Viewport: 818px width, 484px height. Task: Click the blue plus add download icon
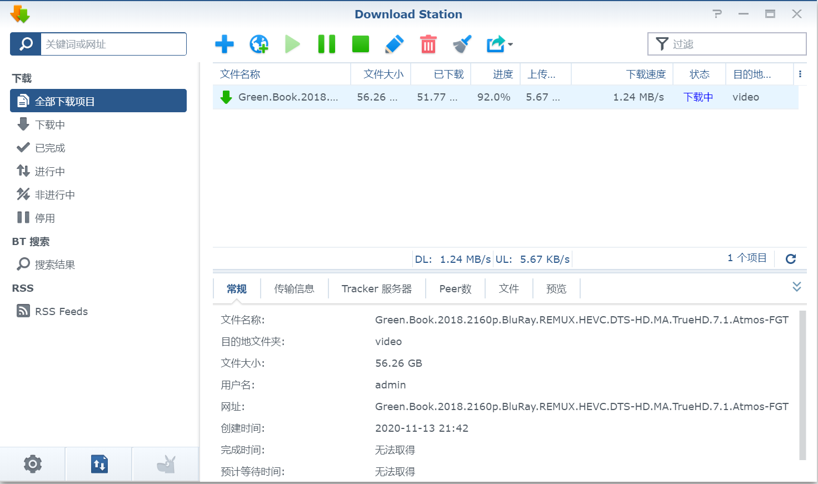pos(225,44)
